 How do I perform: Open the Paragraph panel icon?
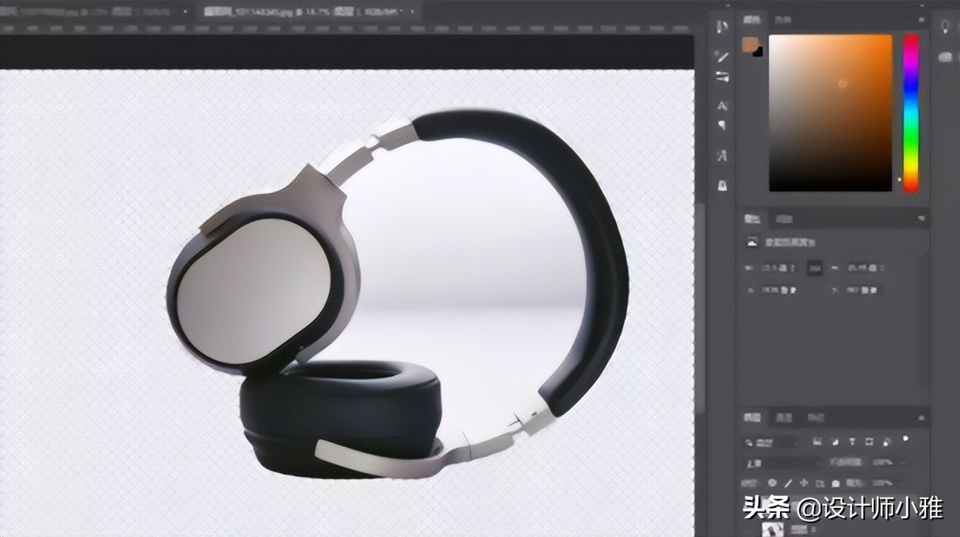722,126
